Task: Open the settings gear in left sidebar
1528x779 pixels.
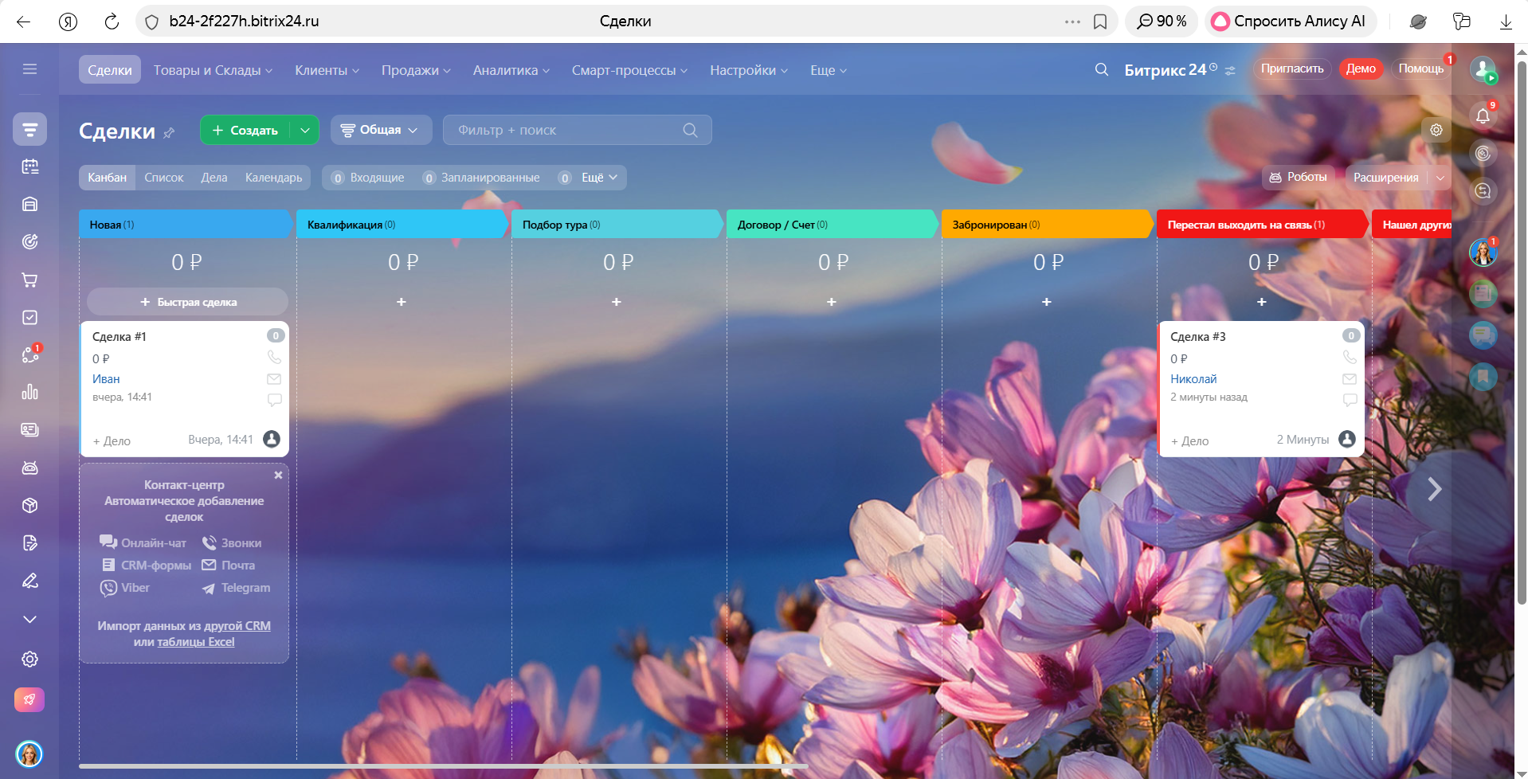Action: click(x=29, y=659)
